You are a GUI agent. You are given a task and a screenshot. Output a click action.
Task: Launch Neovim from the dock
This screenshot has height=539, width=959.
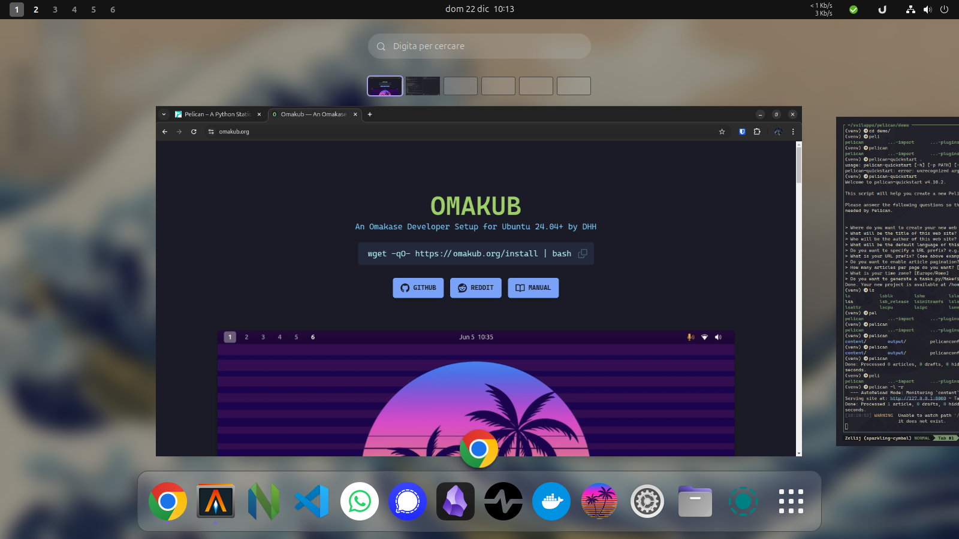pyautogui.click(x=264, y=501)
